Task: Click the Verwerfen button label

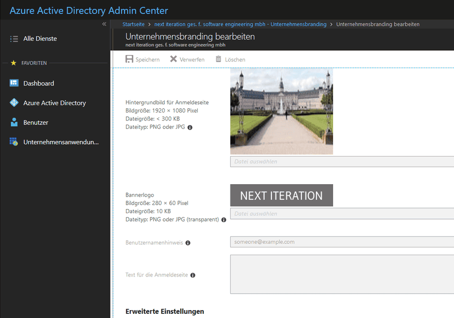Action: [x=192, y=60]
